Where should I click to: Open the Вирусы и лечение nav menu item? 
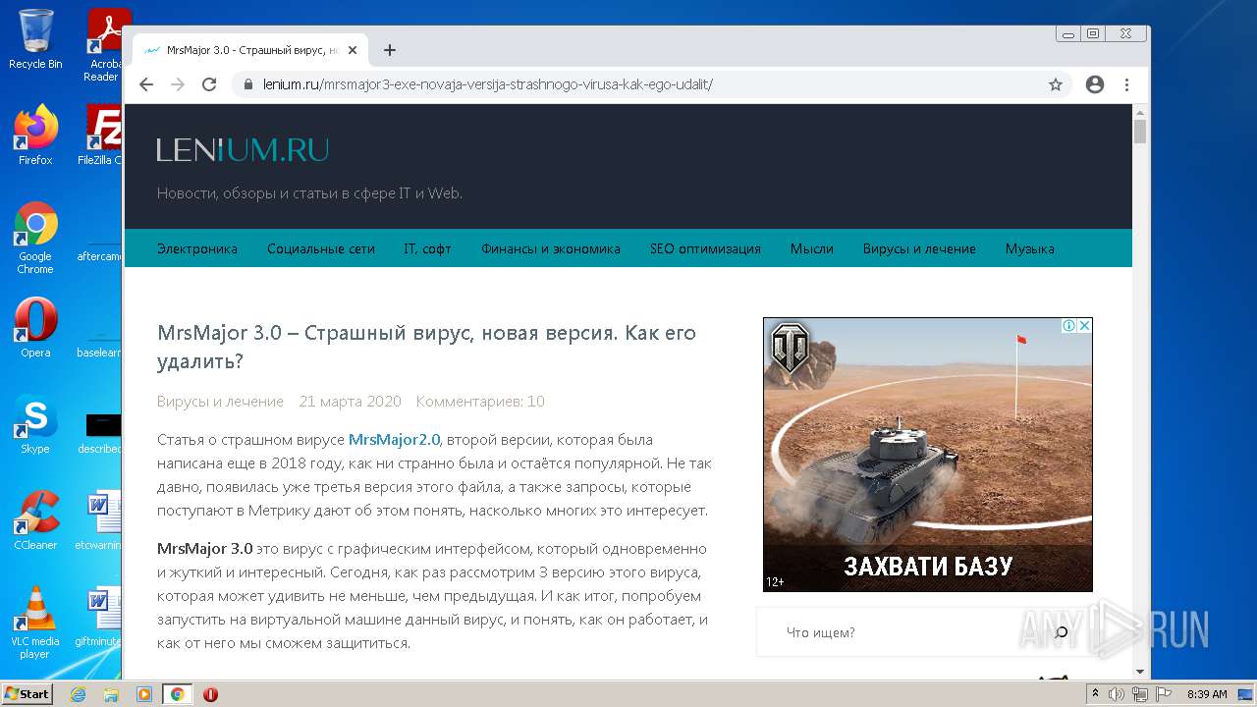click(x=919, y=248)
